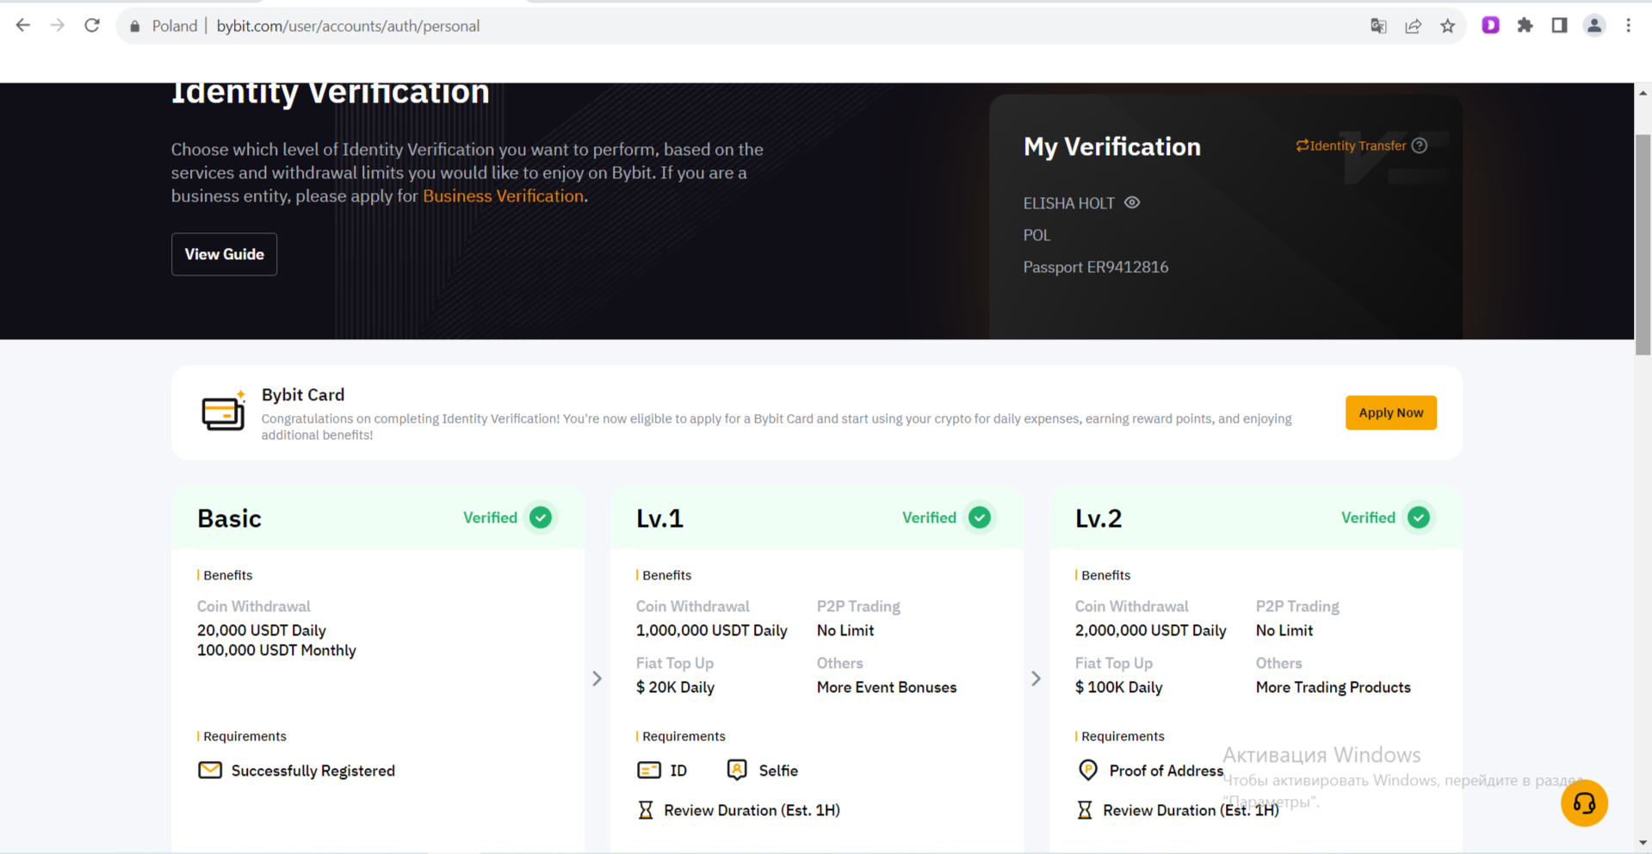Click the Lv.2 Verified checkmark badge
This screenshot has height=854, width=1652.
(x=1418, y=517)
